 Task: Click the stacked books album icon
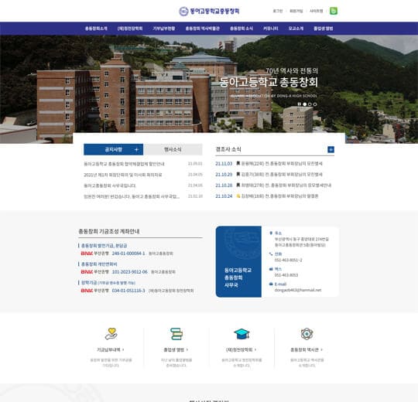tap(176, 333)
